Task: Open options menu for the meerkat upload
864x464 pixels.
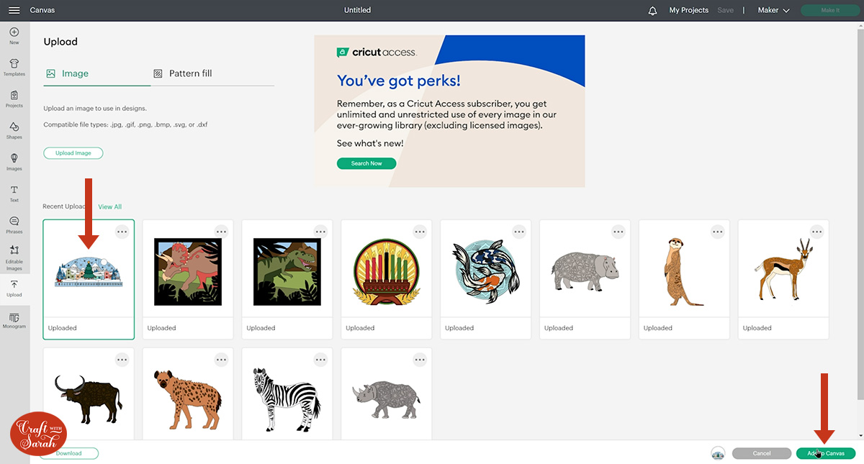Action: [718, 232]
